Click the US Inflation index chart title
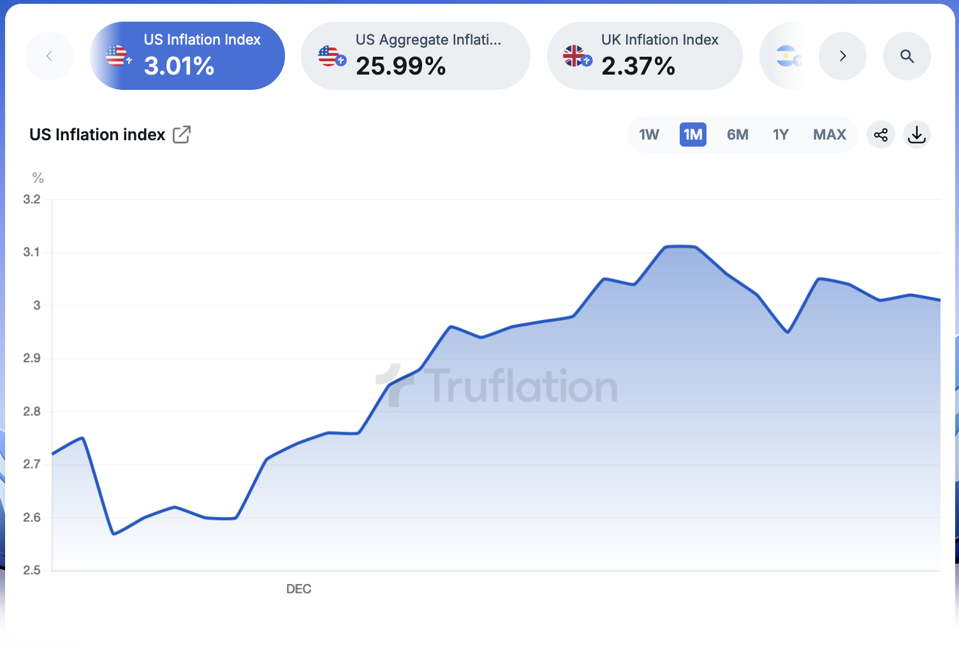Image resolution: width=959 pixels, height=649 pixels. click(97, 135)
